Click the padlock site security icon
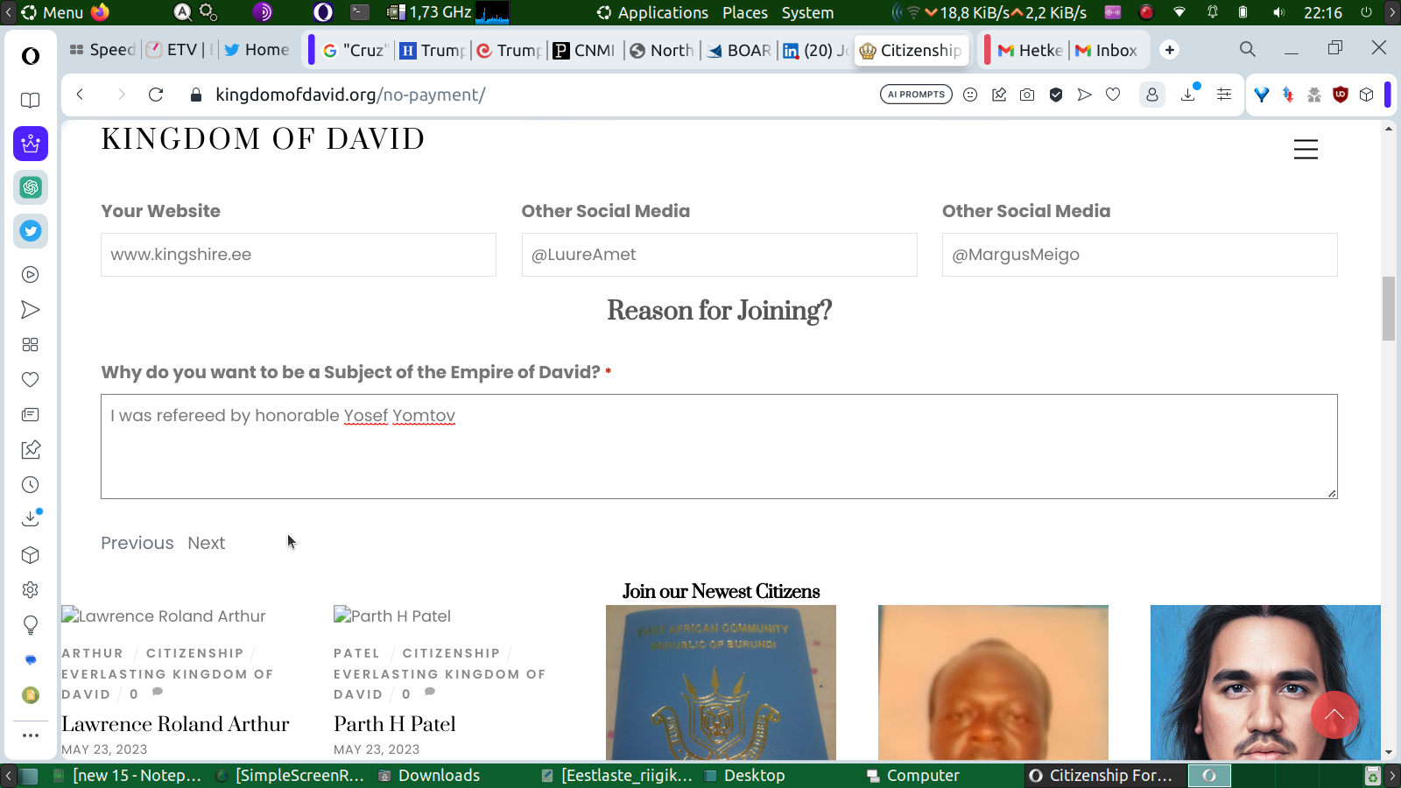This screenshot has height=788, width=1401. tap(196, 95)
